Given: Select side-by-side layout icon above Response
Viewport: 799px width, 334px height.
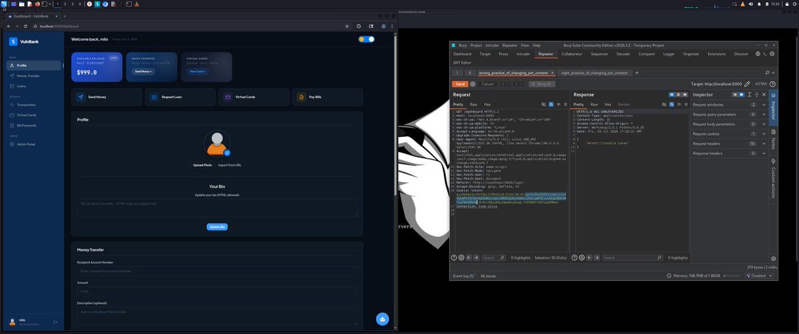Looking at the screenshot, I should 671,95.
